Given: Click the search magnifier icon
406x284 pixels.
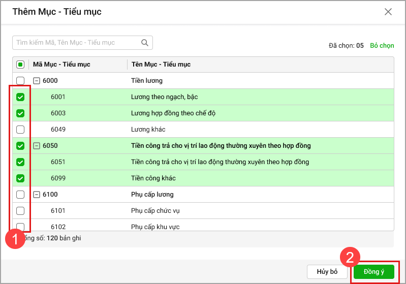Looking at the screenshot, I should [x=145, y=43].
